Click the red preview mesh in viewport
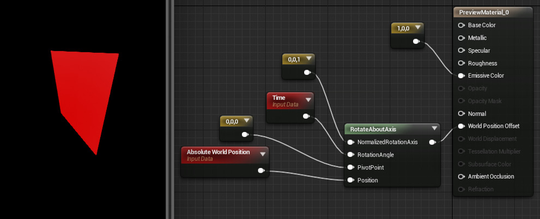This screenshot has height=219, width=540. pos(87,92)
